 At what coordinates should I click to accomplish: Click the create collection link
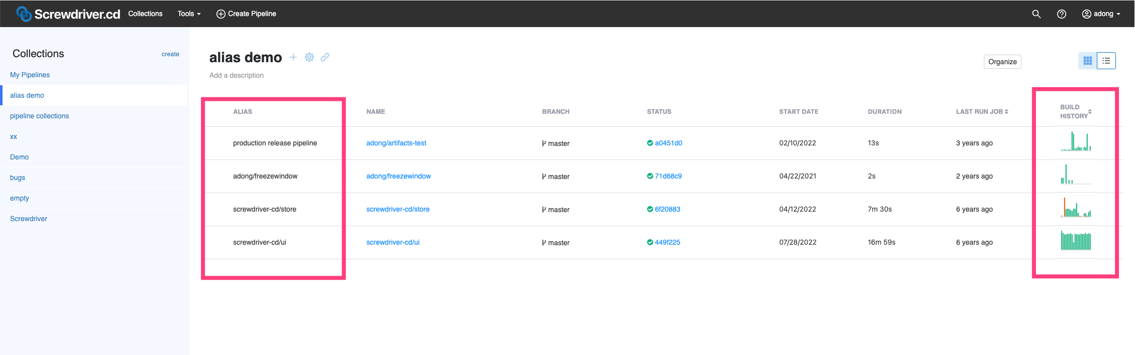pyautogui.click(x=170, y=54)
